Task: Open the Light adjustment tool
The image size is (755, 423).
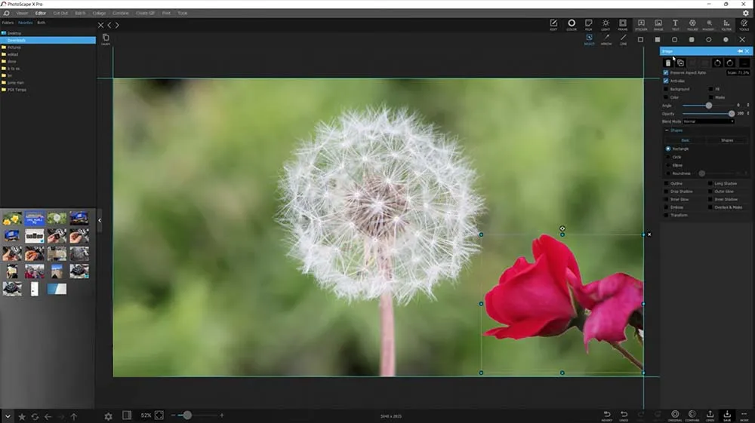Action: (x=606, y=25)
